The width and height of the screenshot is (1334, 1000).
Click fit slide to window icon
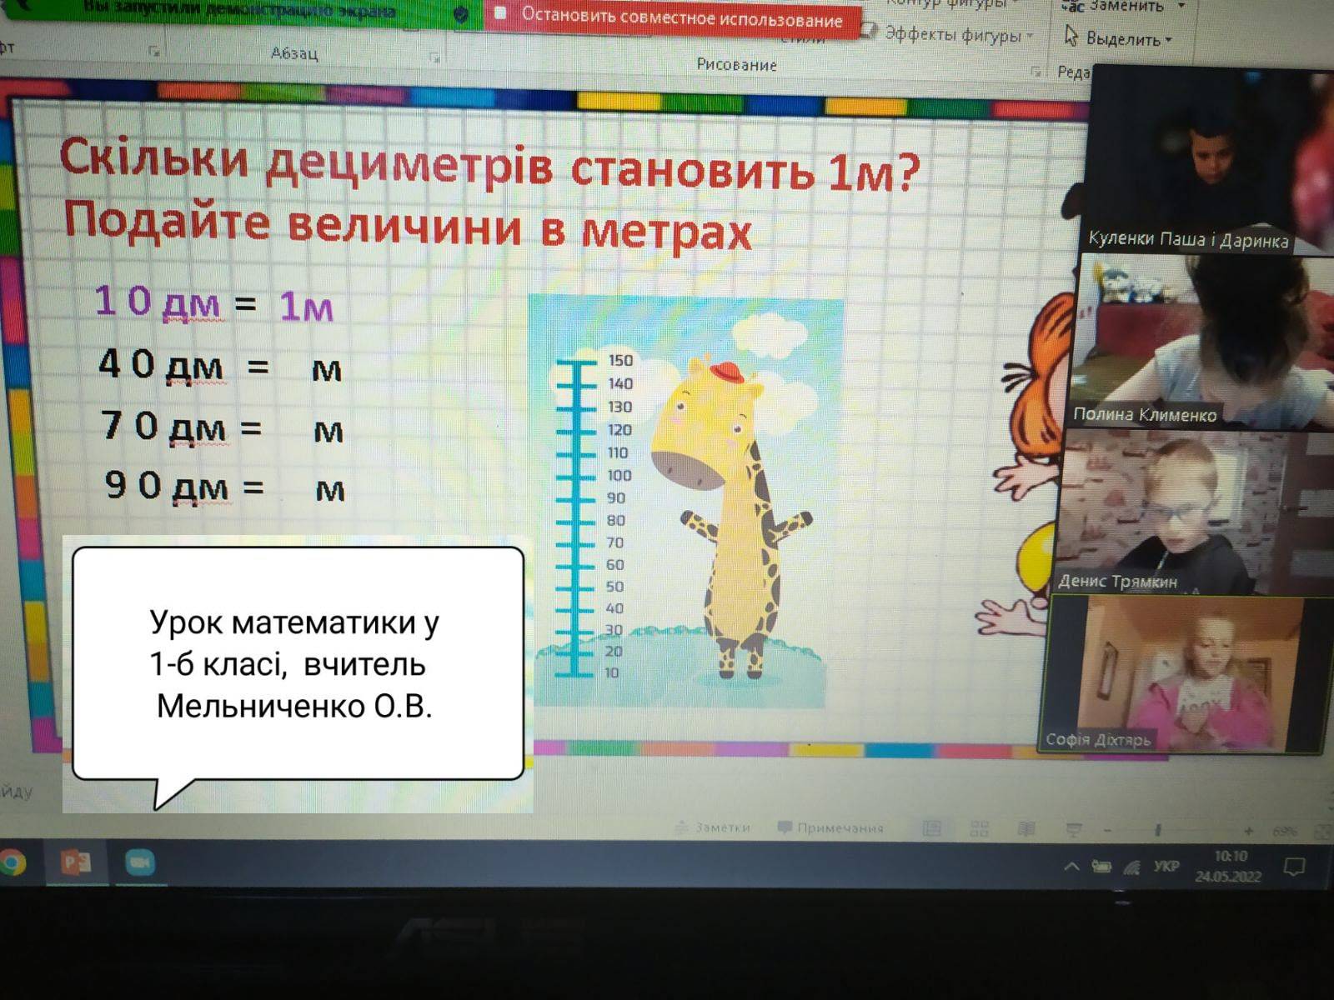[x=1321, y=831]
